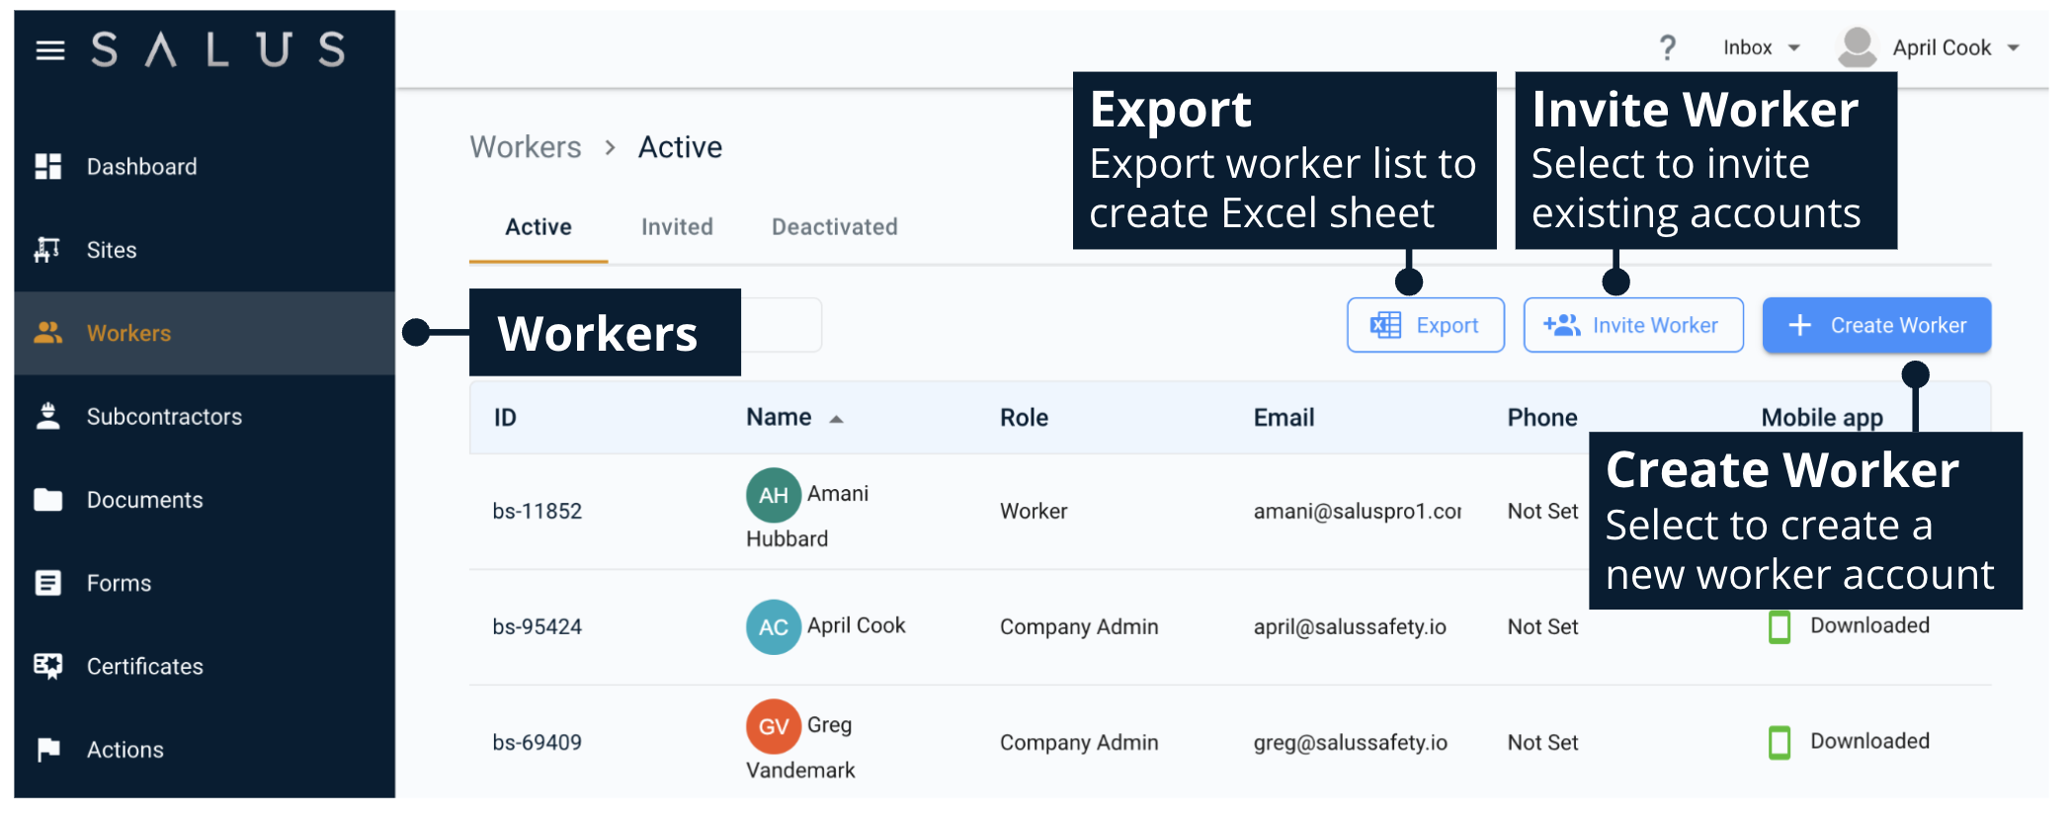Open Sites from the sidebar

[x=111, y=250]
